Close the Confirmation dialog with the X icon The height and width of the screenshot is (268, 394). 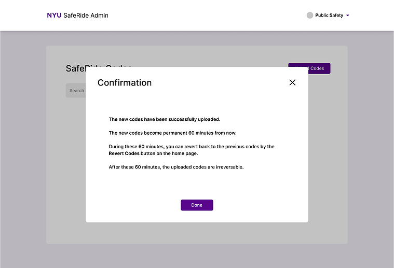pos(292,82)
